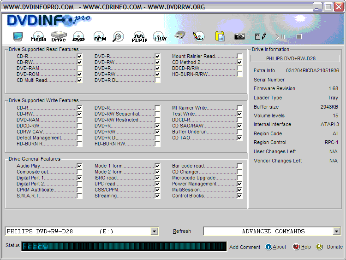Toggle the Microcode Upgrade checkbox
The height and width of the screenshot is (260, 346).
pyautogui.click(x=239, y=178)
